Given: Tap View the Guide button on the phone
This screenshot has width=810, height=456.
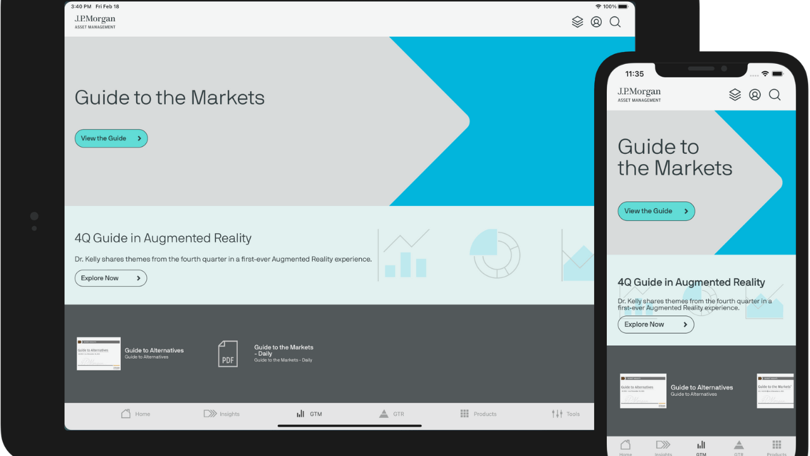Looking at the screenshot, I should pyautogui.click(x=656, y=211).
